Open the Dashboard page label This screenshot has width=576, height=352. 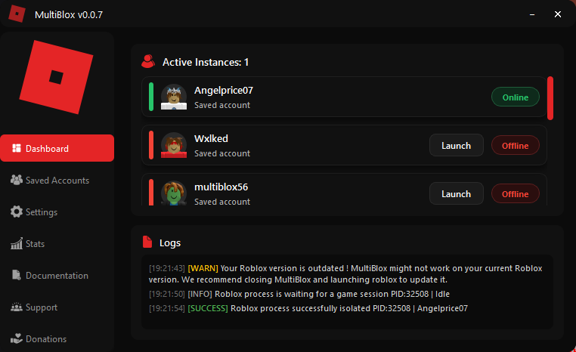click(47, 149)
